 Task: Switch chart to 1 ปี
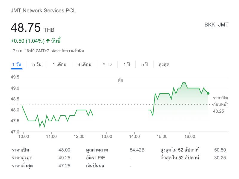tap(127, 65)
